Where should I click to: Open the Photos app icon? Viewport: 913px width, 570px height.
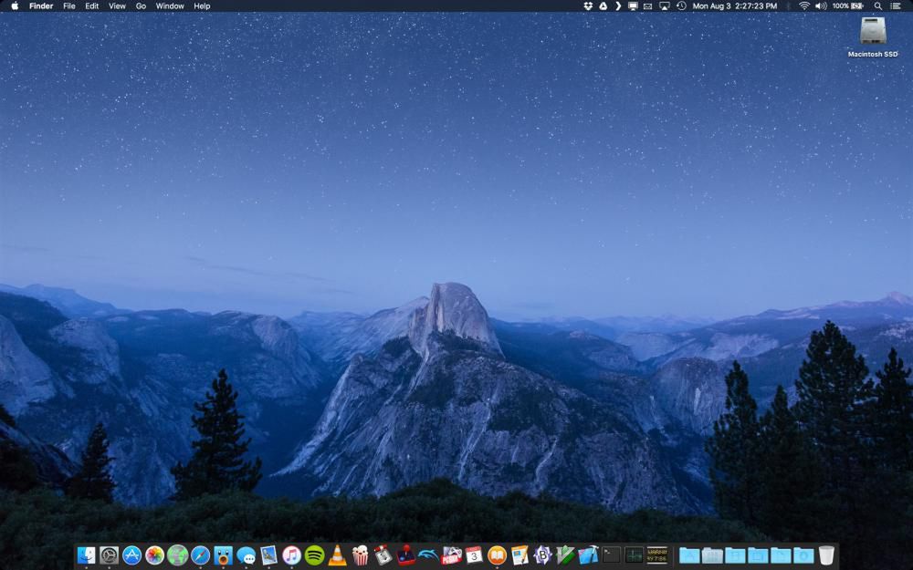(x=154, y=554)
